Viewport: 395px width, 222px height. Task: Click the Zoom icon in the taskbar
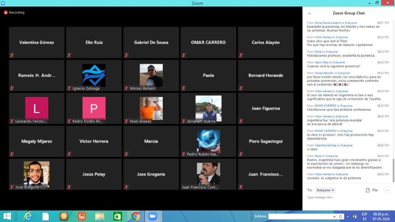152,216
